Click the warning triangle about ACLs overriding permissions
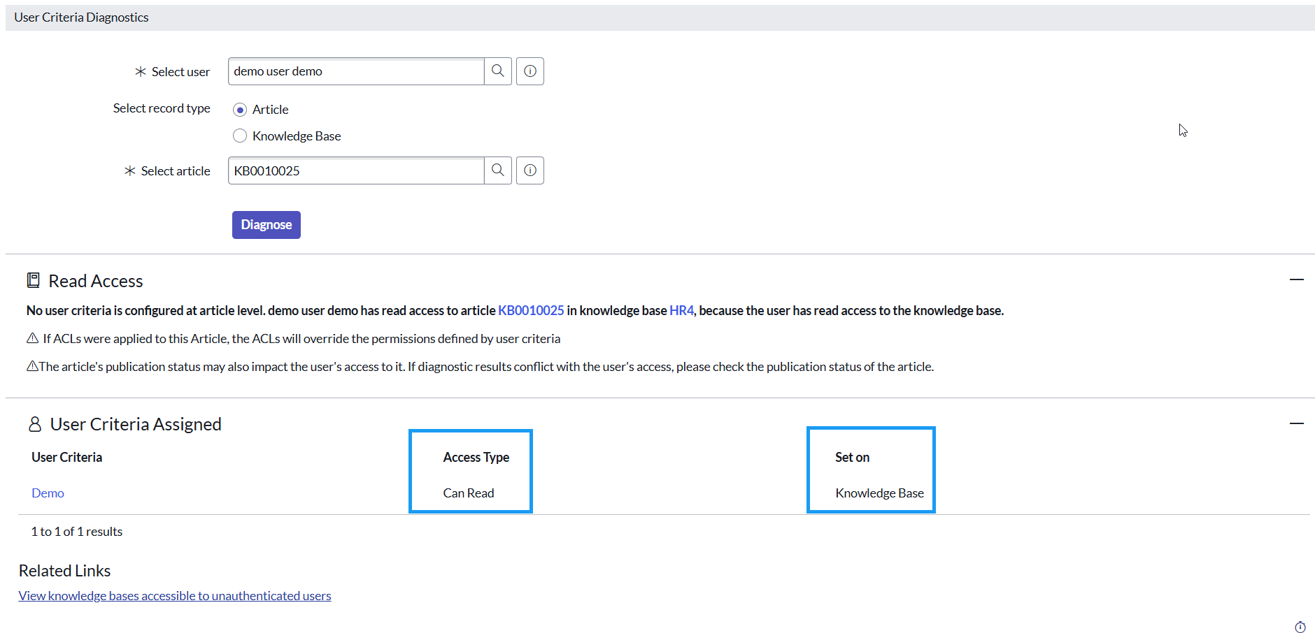 point(32,337)
